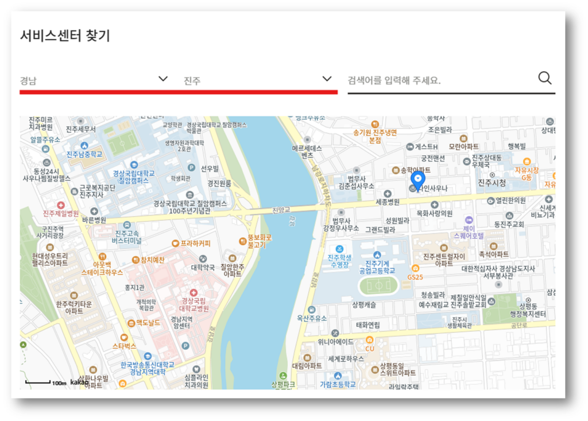Click the kakao map logo link
The image size is (588, 421).
79,383
